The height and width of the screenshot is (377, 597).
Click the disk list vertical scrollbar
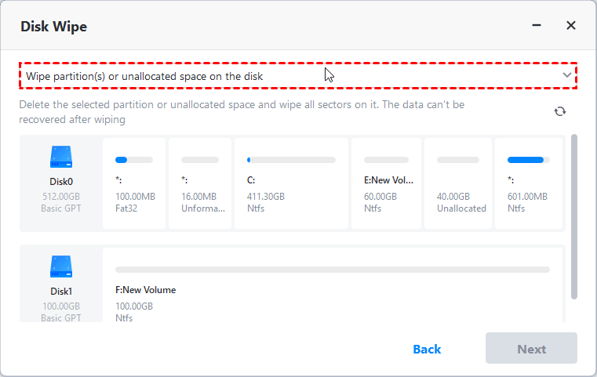point(574,216)
